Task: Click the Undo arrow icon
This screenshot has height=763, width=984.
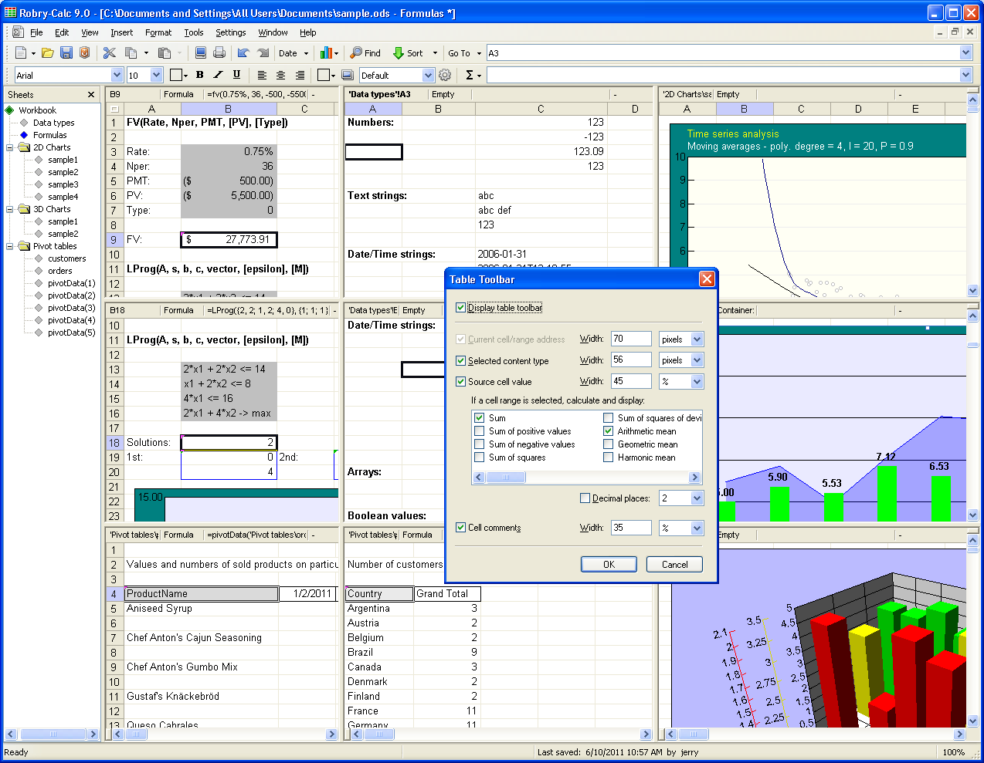Action: click(243, 53)
